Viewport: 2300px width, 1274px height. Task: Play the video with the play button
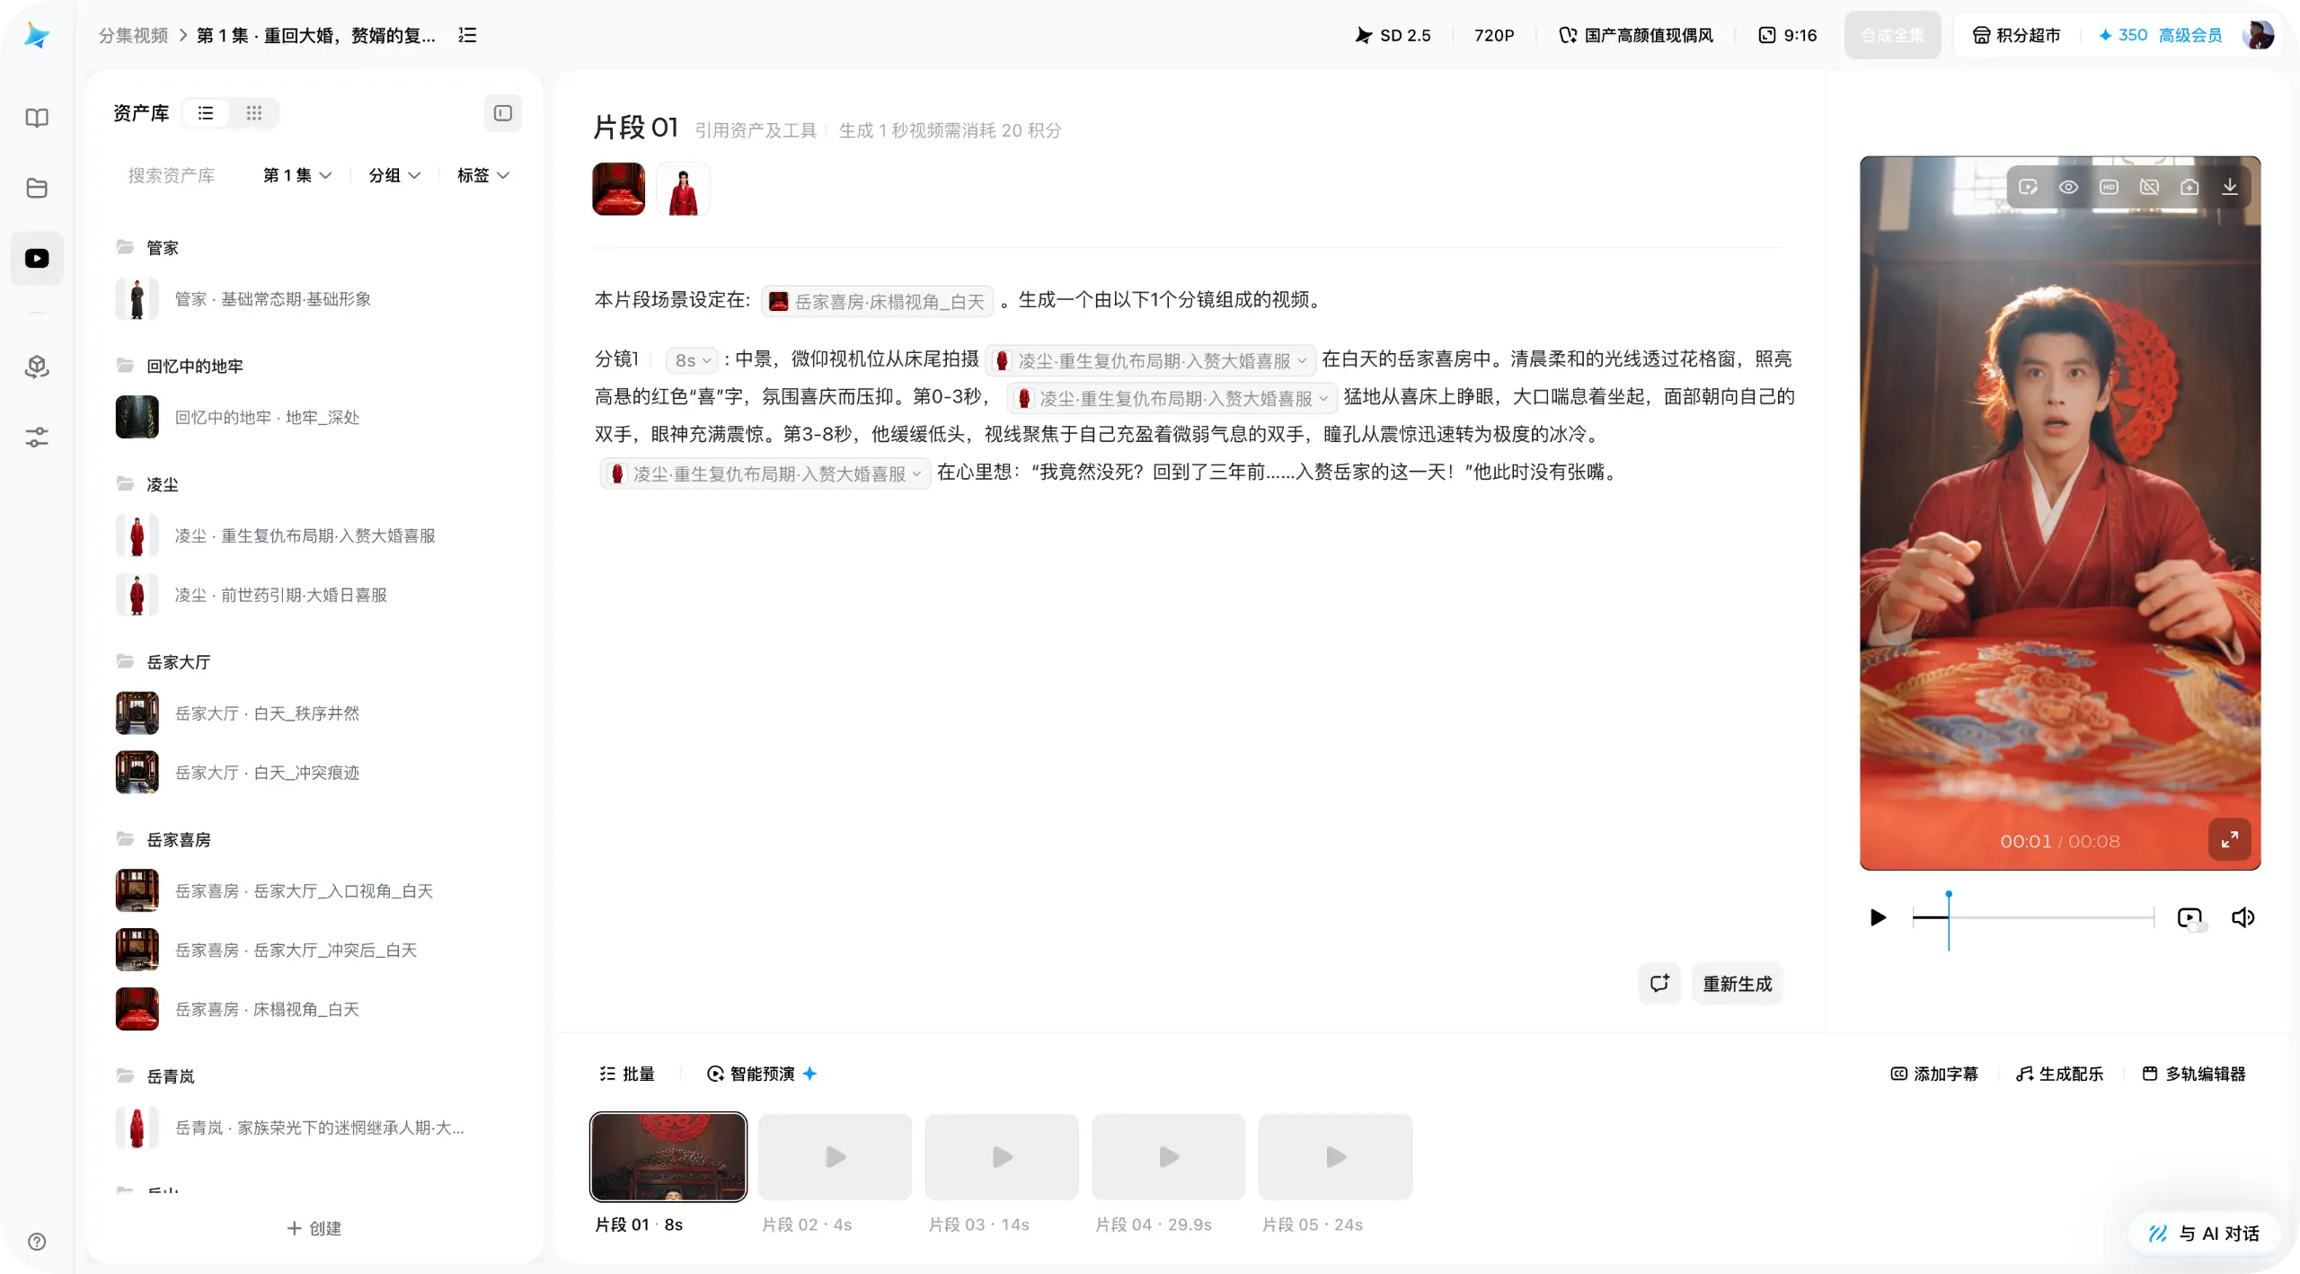coord(1878,917)
